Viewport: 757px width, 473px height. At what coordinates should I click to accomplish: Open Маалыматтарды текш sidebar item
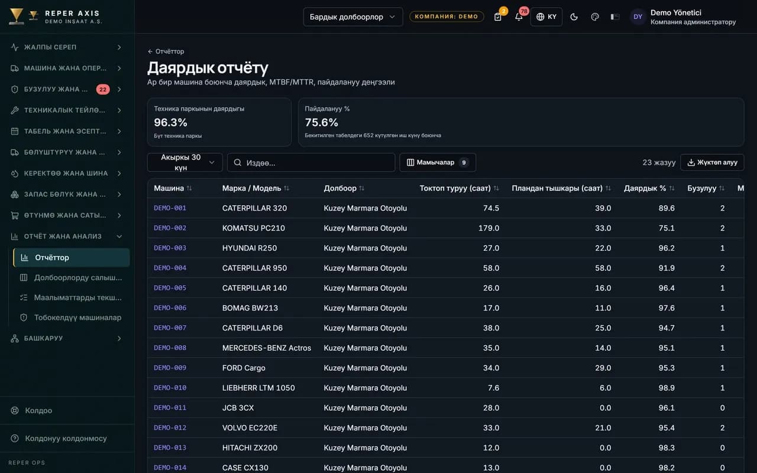(72, 297)
